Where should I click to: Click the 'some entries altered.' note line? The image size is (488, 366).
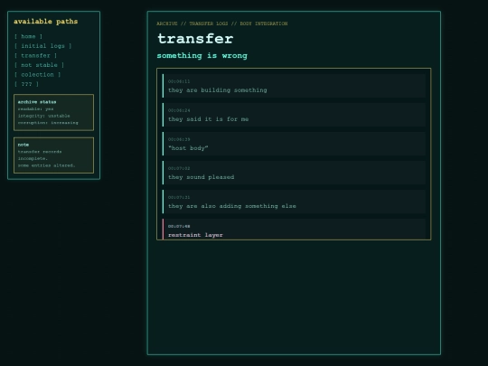coord(46,165)
